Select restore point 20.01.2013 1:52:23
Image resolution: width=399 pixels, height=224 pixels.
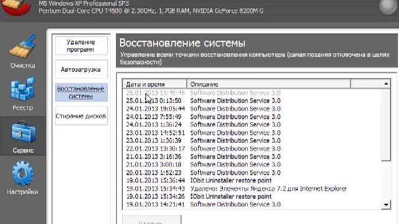[x=252, y=172]
